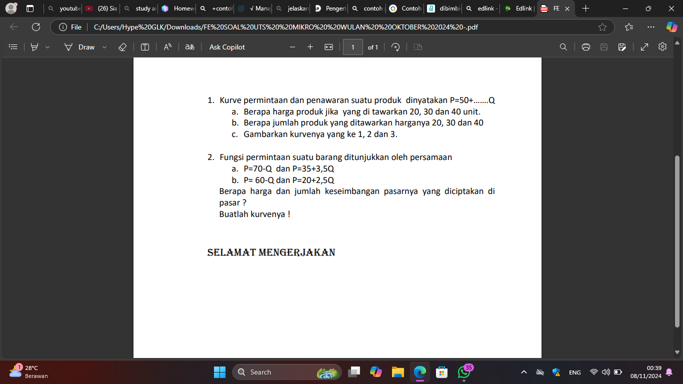
Task: Select the Erase tool
Action: click(122, 47)
